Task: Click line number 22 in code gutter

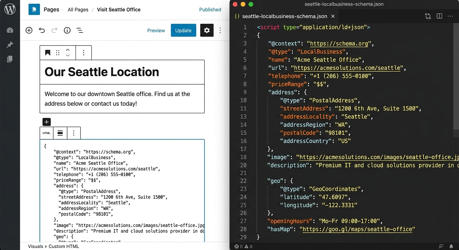Action: click(243, 181)
